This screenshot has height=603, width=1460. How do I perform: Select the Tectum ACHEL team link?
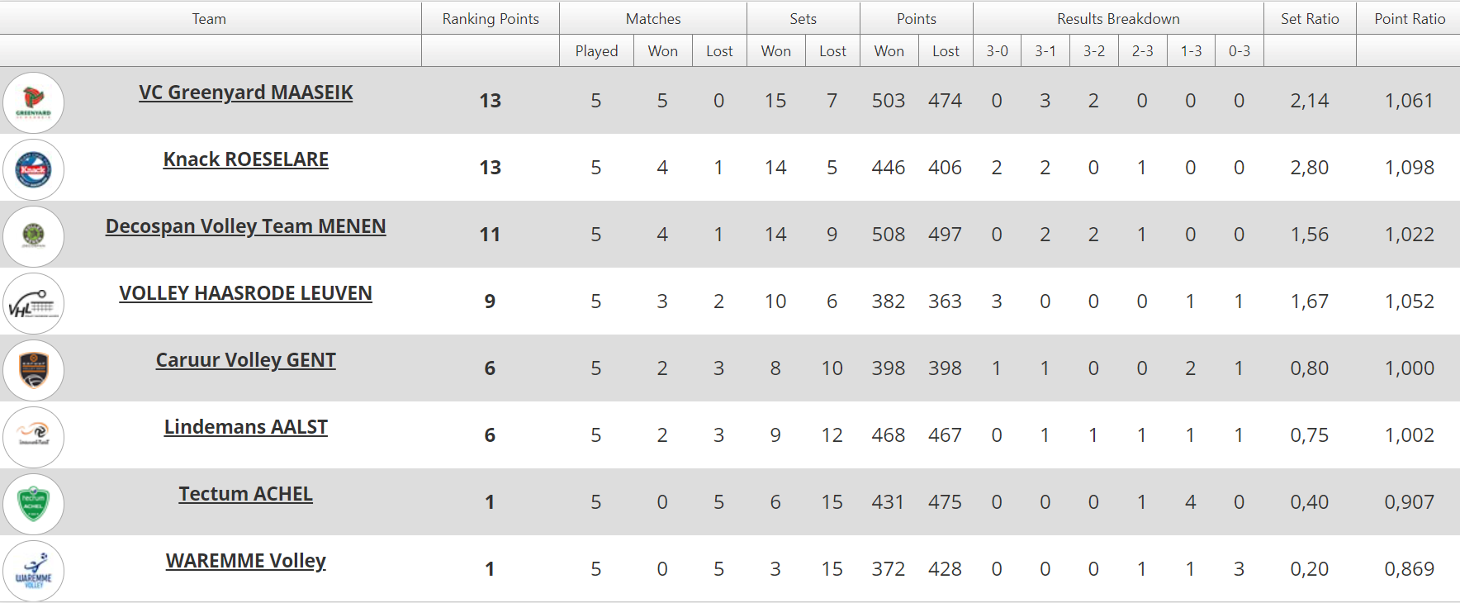[x=245, y=494]
